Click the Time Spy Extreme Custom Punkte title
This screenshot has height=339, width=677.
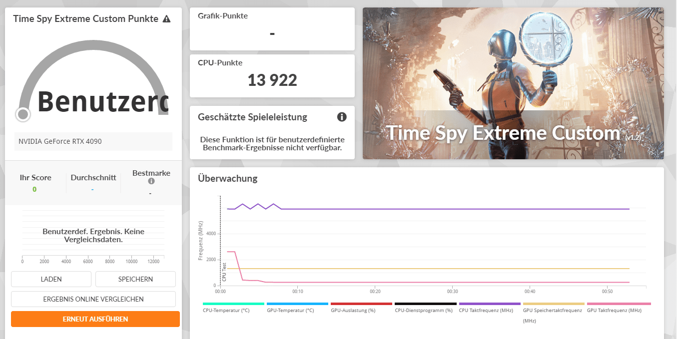(85, 19)
